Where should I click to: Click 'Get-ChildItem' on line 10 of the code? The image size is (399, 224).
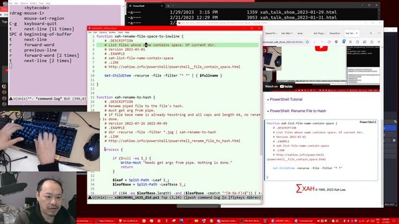pyautogui.click(x=118, y=75)
